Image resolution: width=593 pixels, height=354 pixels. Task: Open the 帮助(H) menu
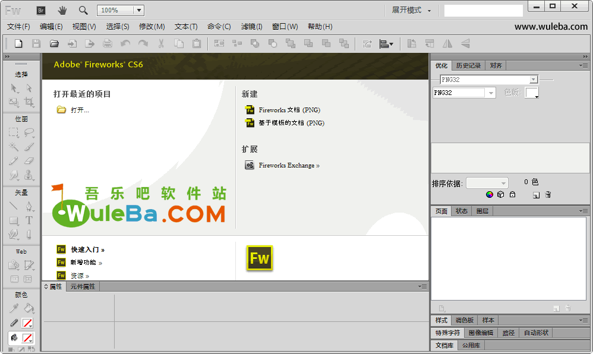coord(320,27)
